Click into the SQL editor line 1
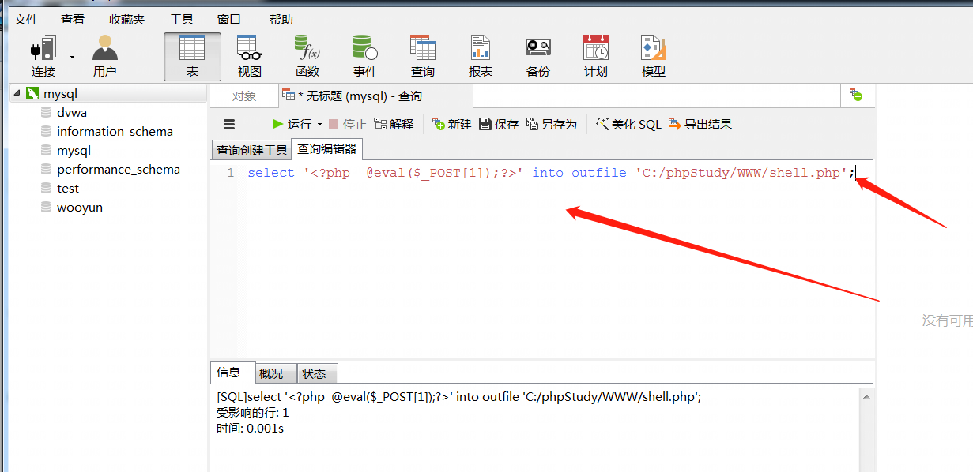Image resolution: width=973 pixels, height=472 pixels. 551,173
